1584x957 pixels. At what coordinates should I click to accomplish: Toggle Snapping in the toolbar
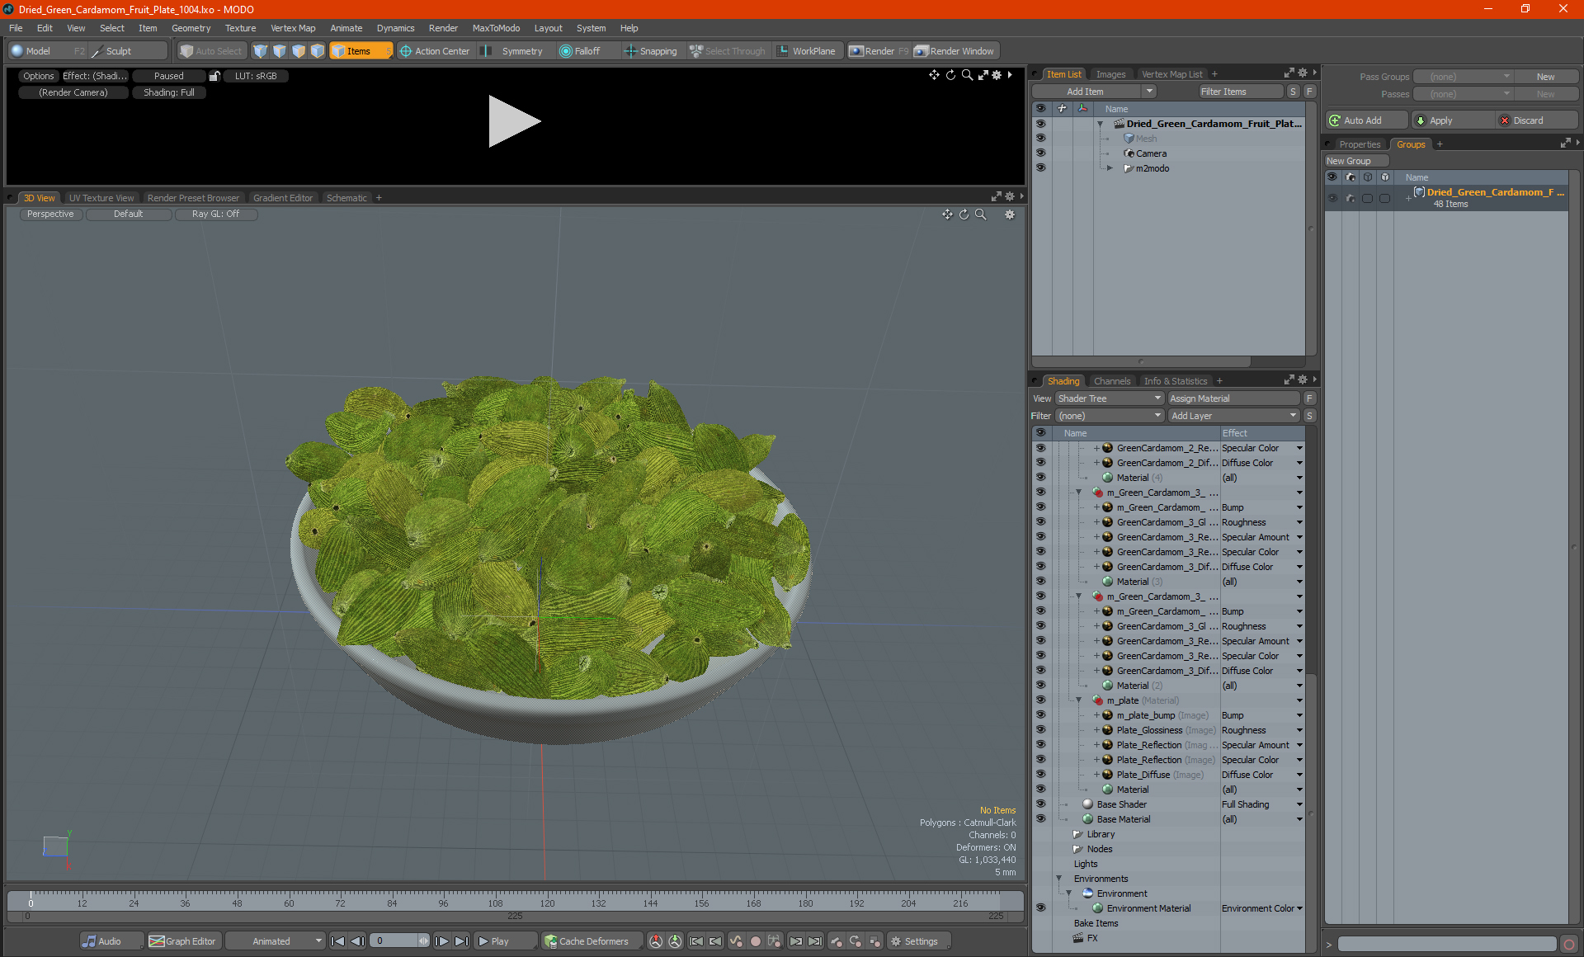651,51
